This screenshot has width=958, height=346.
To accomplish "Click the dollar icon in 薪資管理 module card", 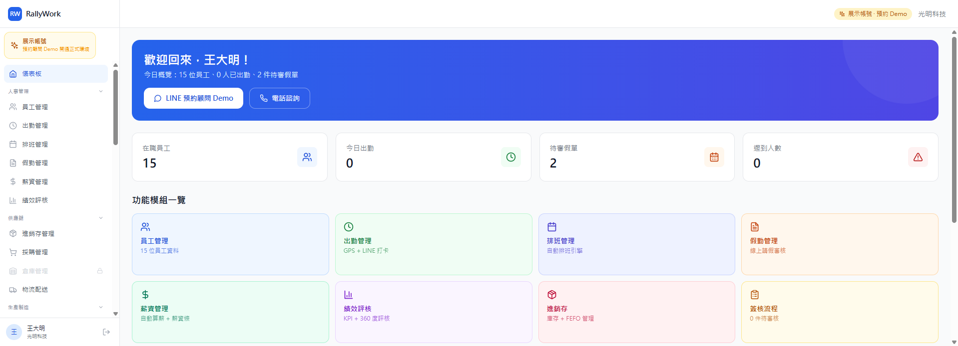I will point(145,295).
